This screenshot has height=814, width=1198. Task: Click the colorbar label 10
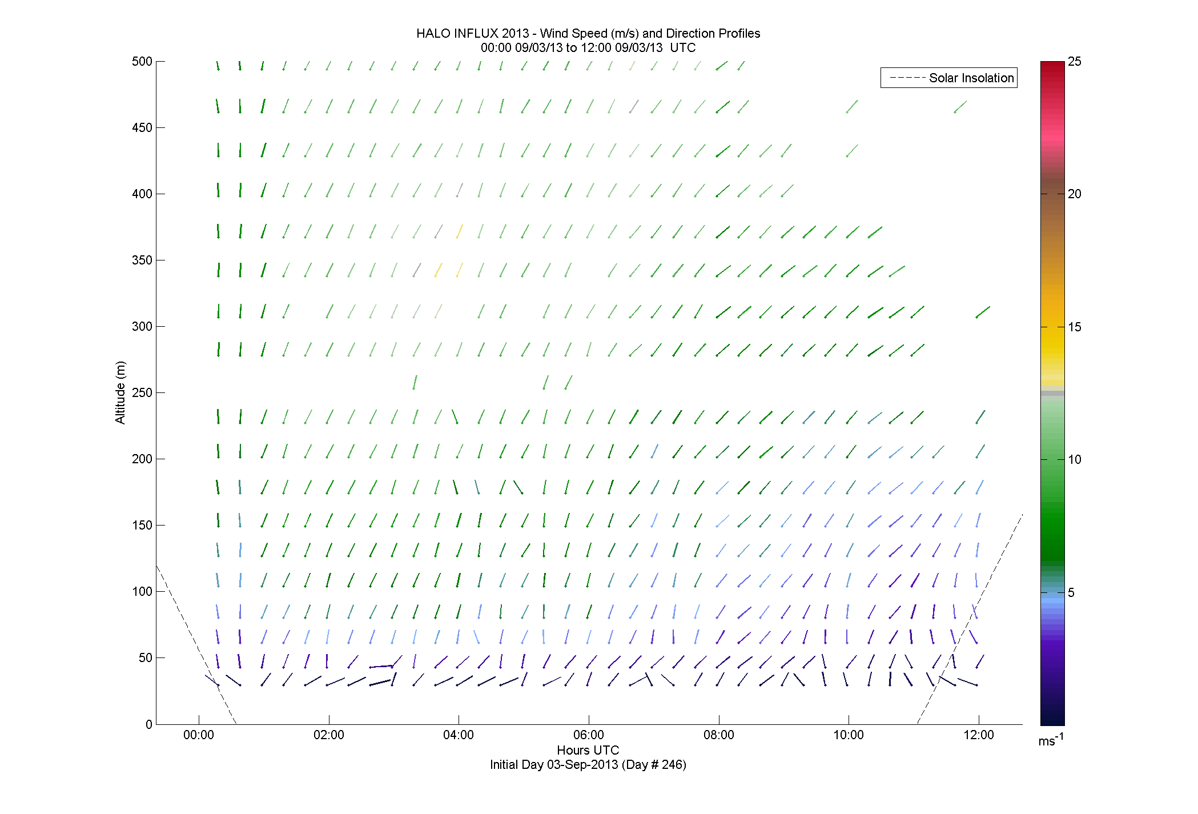tap(1075, 459)
